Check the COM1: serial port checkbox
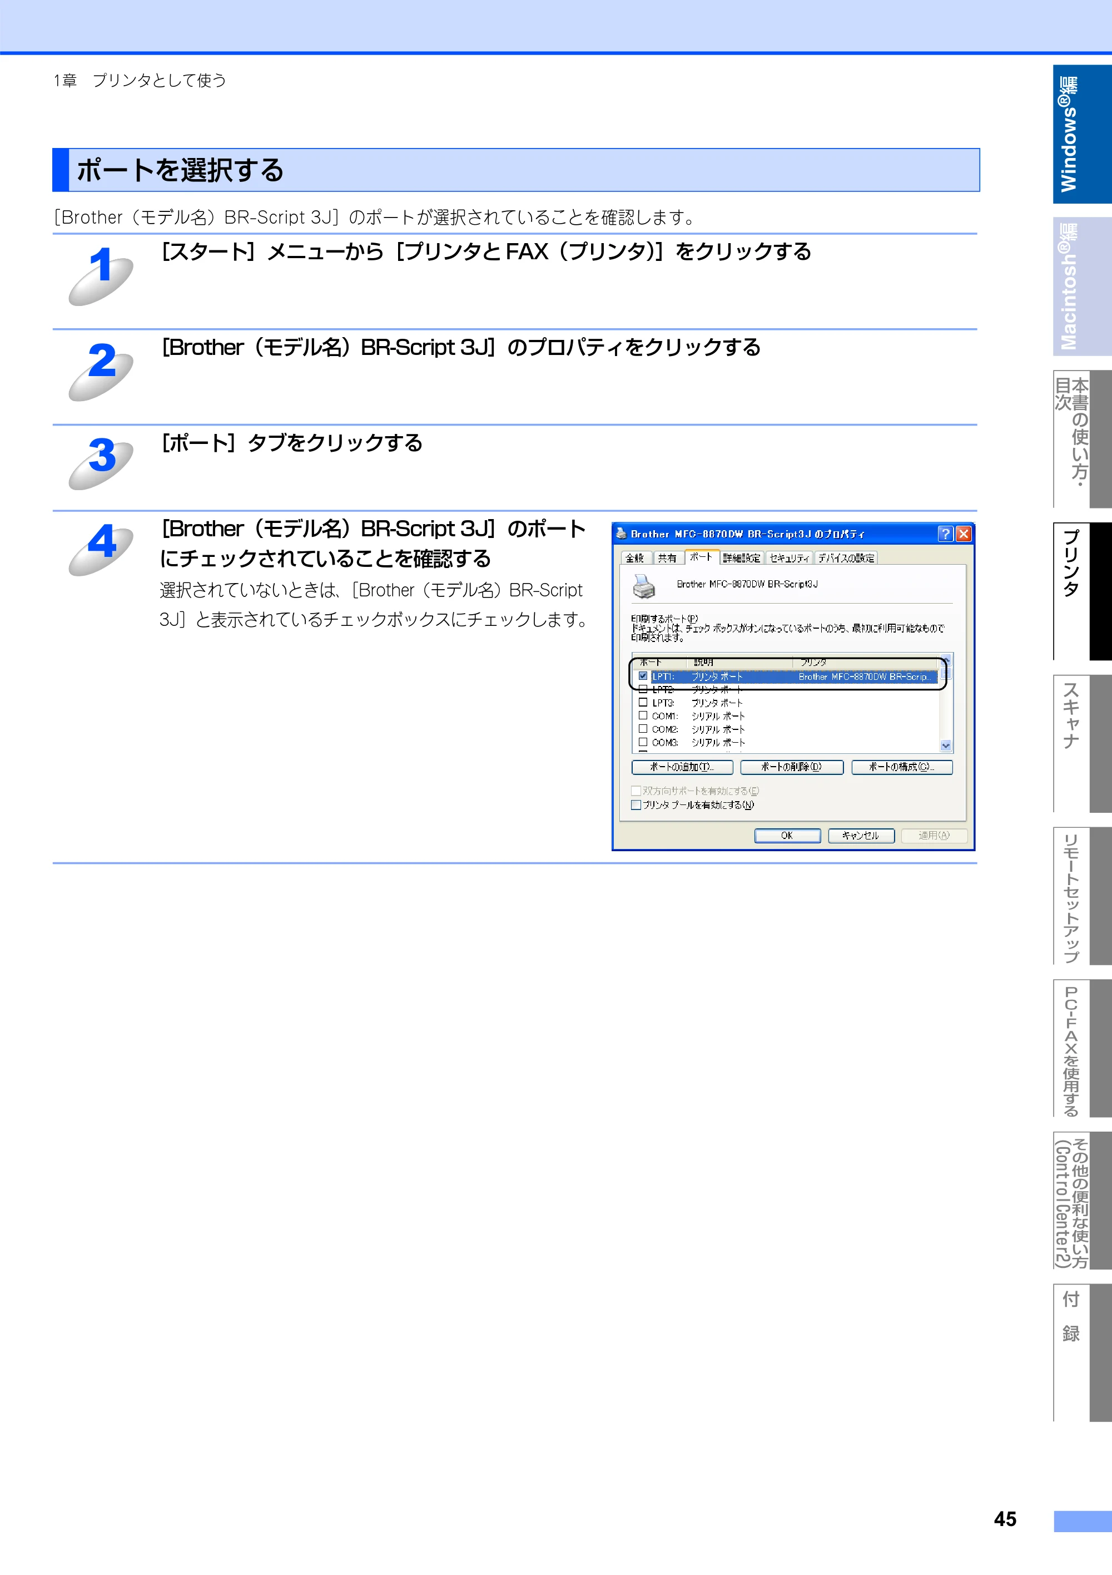1112x1575 pixels. pos(643,715)
